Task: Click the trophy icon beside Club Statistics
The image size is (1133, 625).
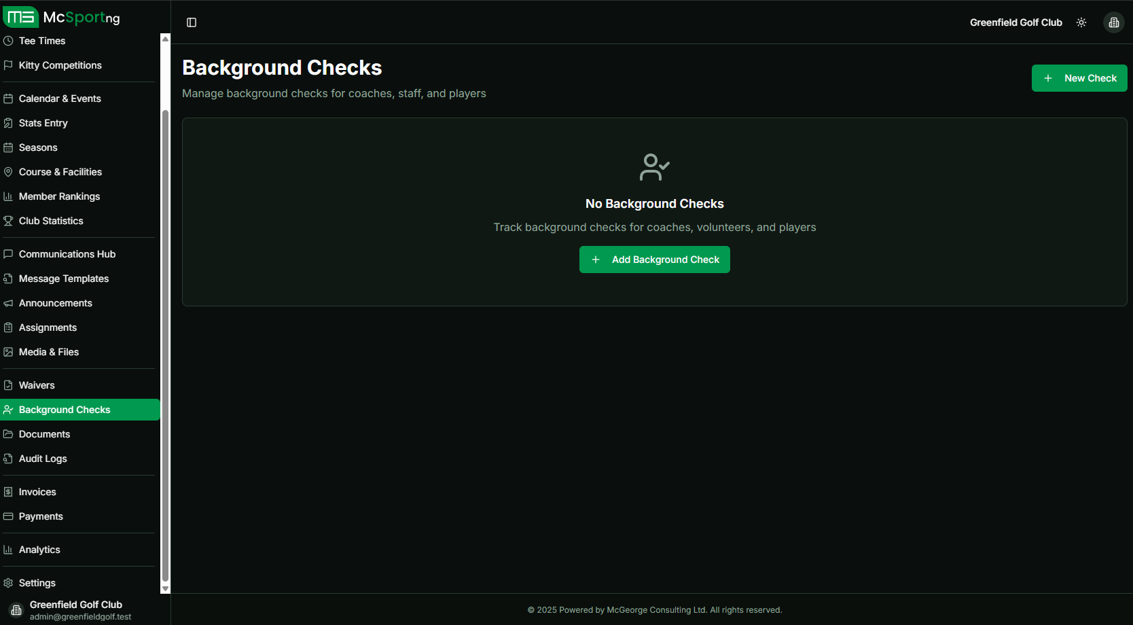Action: tap(7, 221)
